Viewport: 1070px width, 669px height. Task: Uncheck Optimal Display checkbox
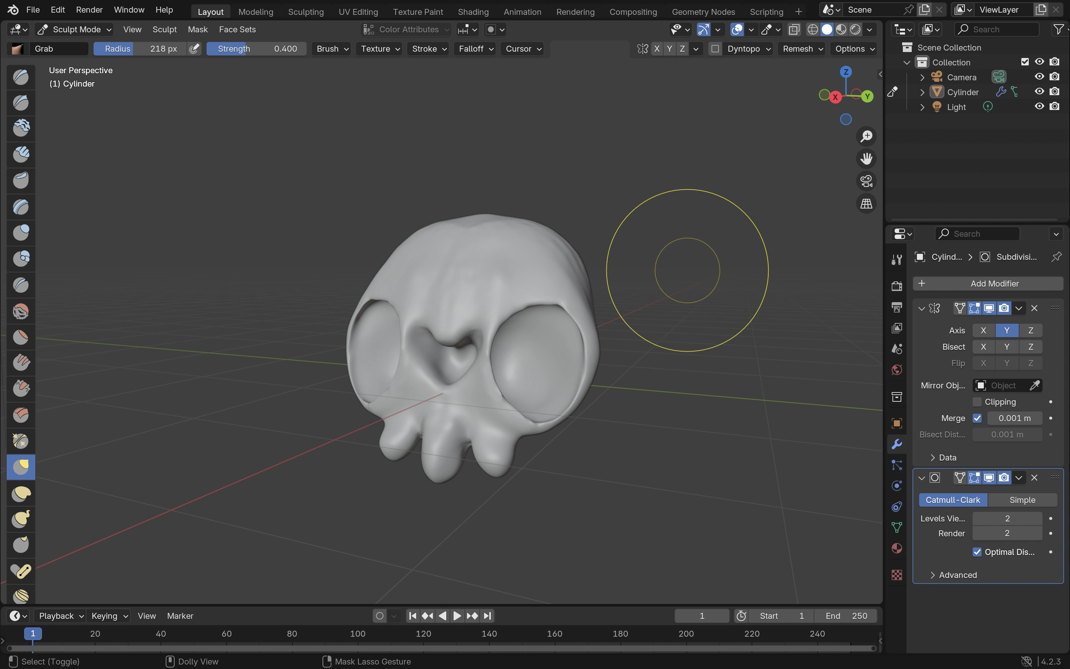(977, 552)
